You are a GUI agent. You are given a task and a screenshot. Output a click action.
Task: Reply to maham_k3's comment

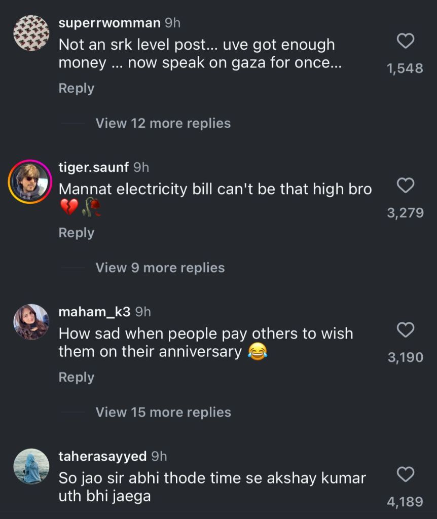[x=77, y=377]
